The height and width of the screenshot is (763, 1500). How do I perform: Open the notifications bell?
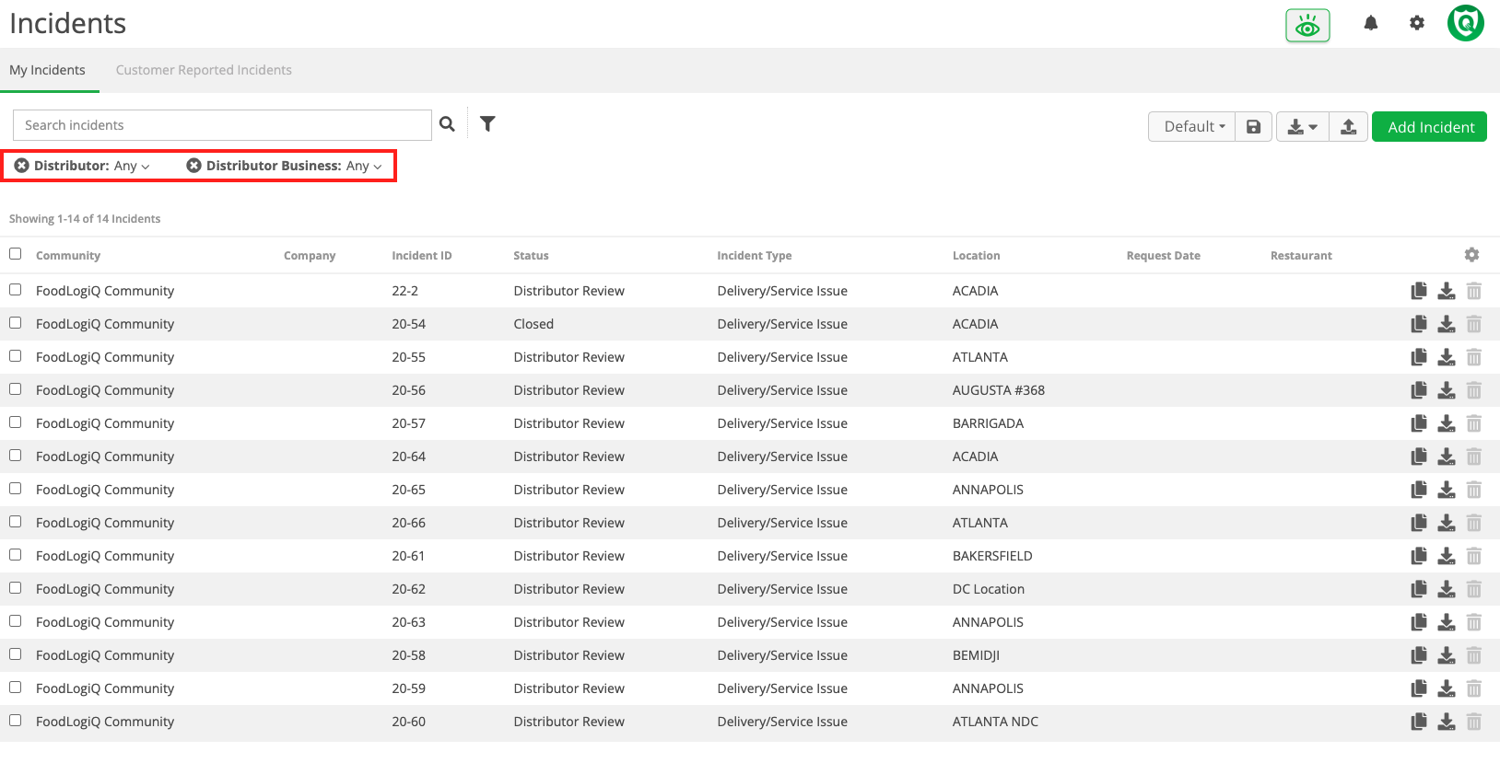(1371, 23)
